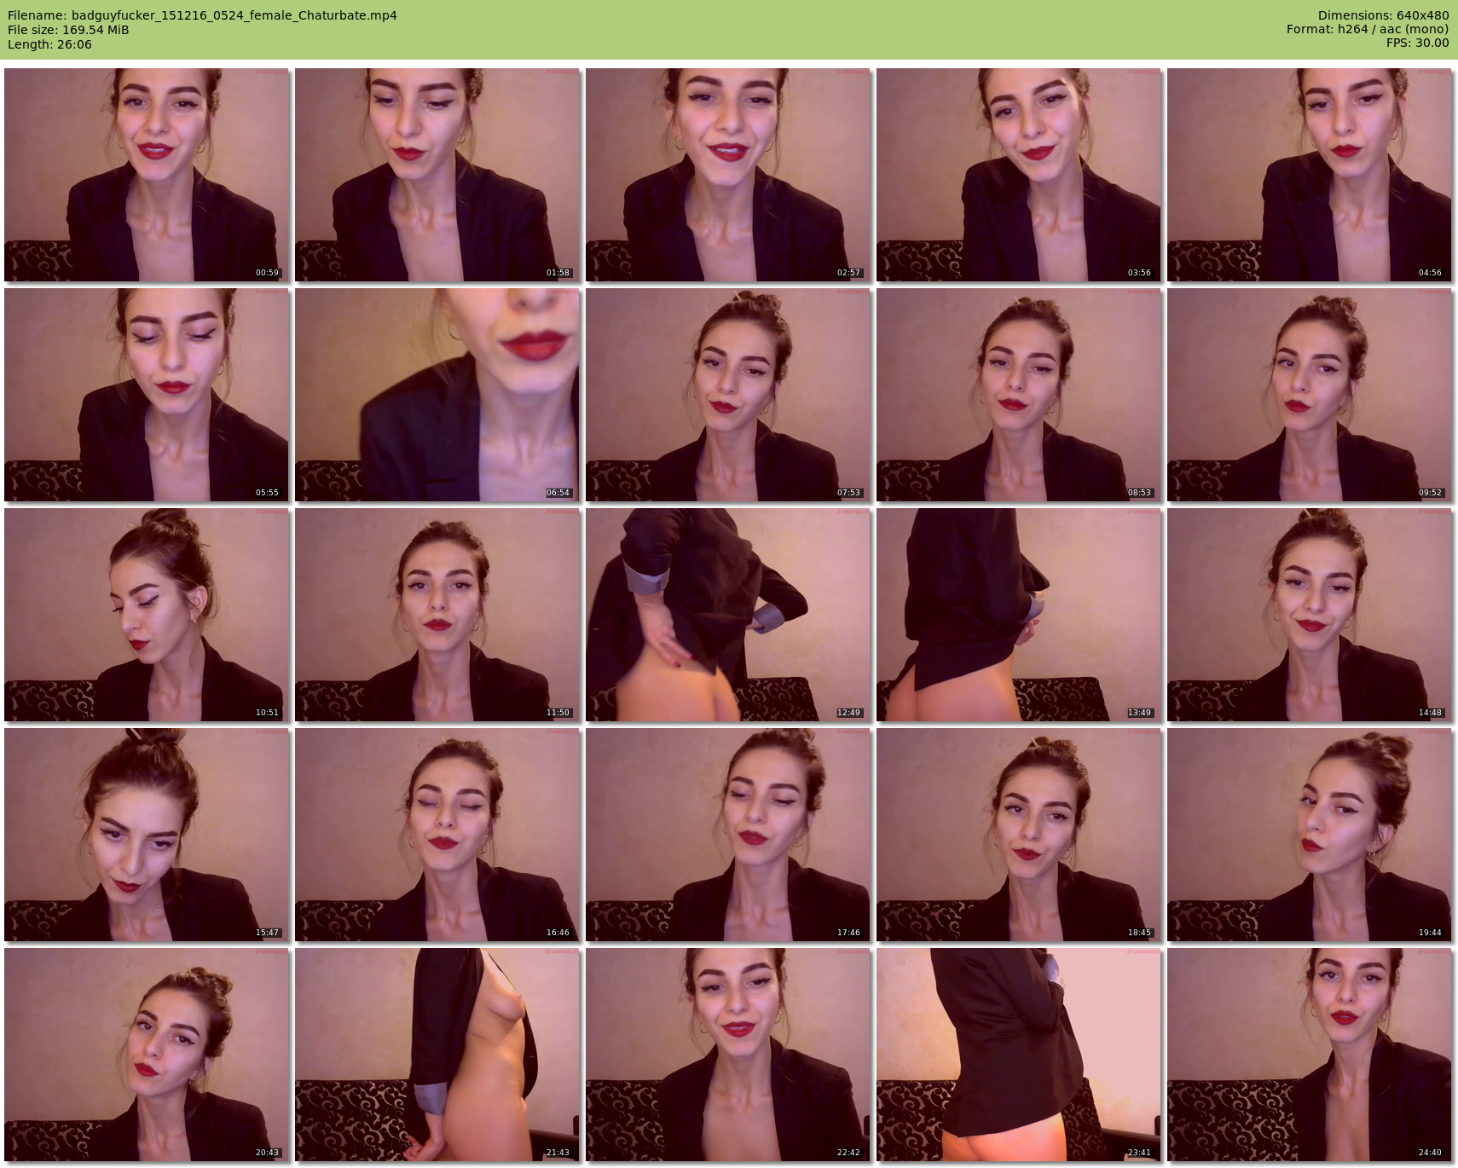This screenshot has width=1458, height=1168.
Task: Select the frame thumbnail at 19:44
Action: (x=1310, y=835)
